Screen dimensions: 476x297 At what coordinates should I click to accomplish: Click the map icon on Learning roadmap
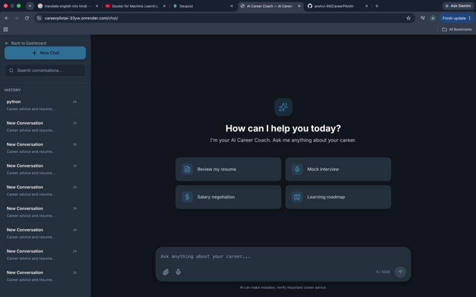click(x=297, y=197)
